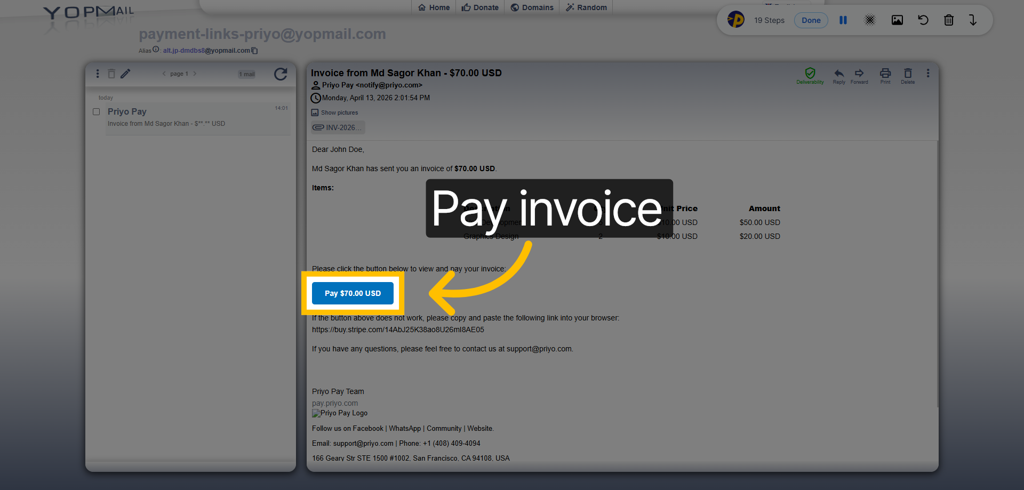The height and width of the screenshot is (490, 1024).
Task: Open the inbox three-dot options menu
Action: [x=98, y=74]
